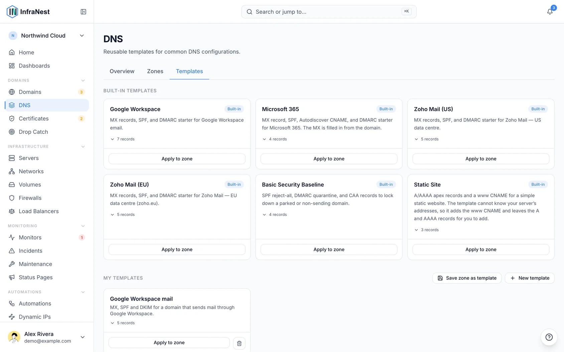
Task: Collapse the AUTOMATIONS sidebar section
Action: coord(83,292)
